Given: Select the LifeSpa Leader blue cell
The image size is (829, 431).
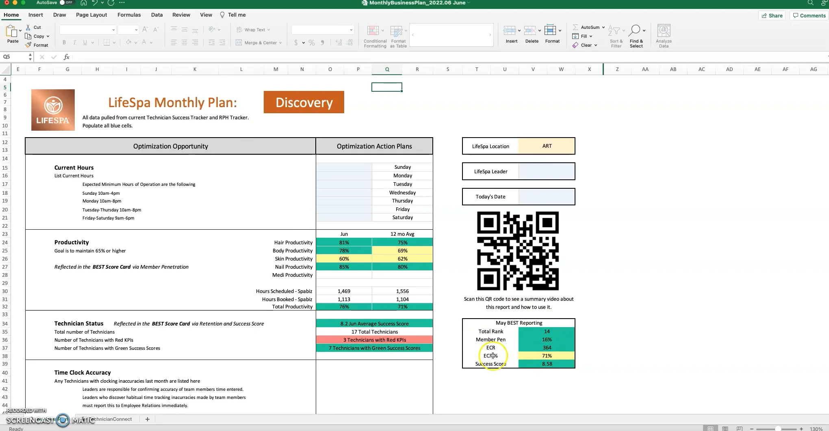Looking at the screenshot, I should click(547, 171).
